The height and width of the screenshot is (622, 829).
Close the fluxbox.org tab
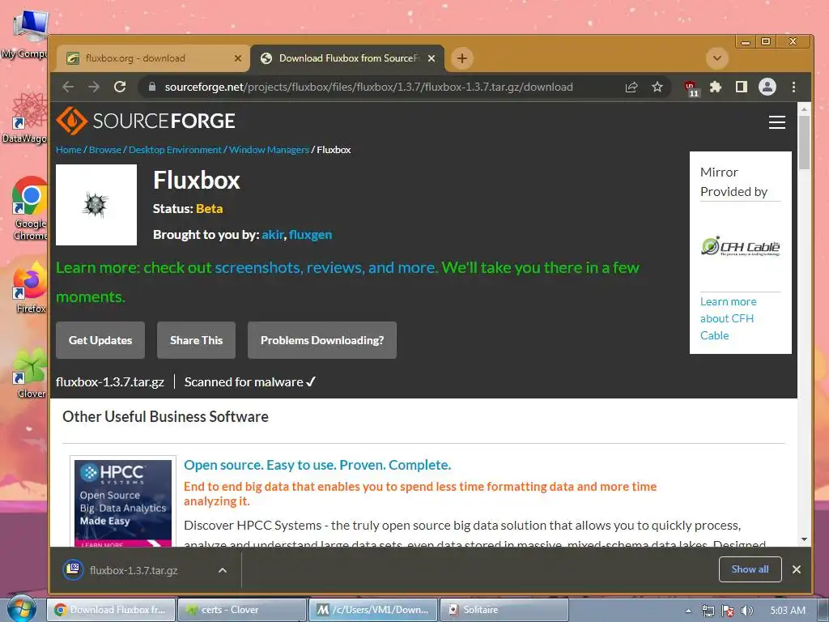[238, 58]
